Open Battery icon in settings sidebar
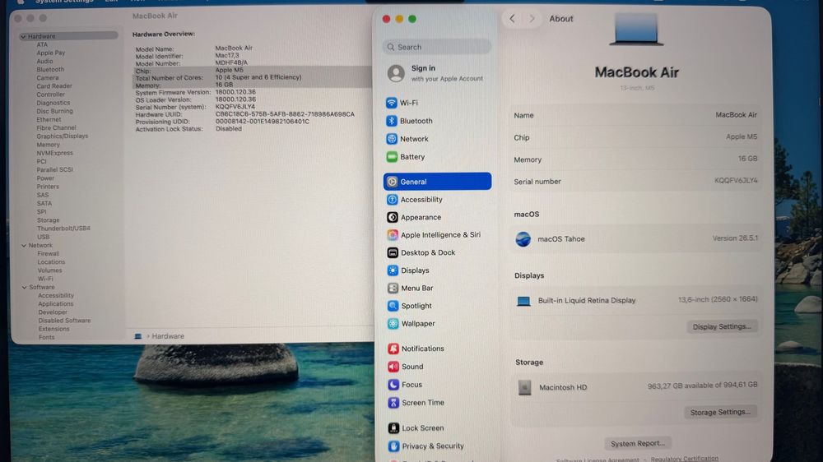The width and height of the screenshot is (823, 462). [392, 157]
